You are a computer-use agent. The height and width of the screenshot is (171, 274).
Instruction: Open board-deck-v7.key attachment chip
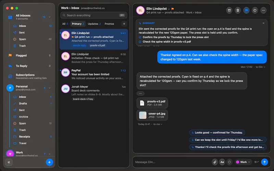pyautogui.click(x=83, y=99)
